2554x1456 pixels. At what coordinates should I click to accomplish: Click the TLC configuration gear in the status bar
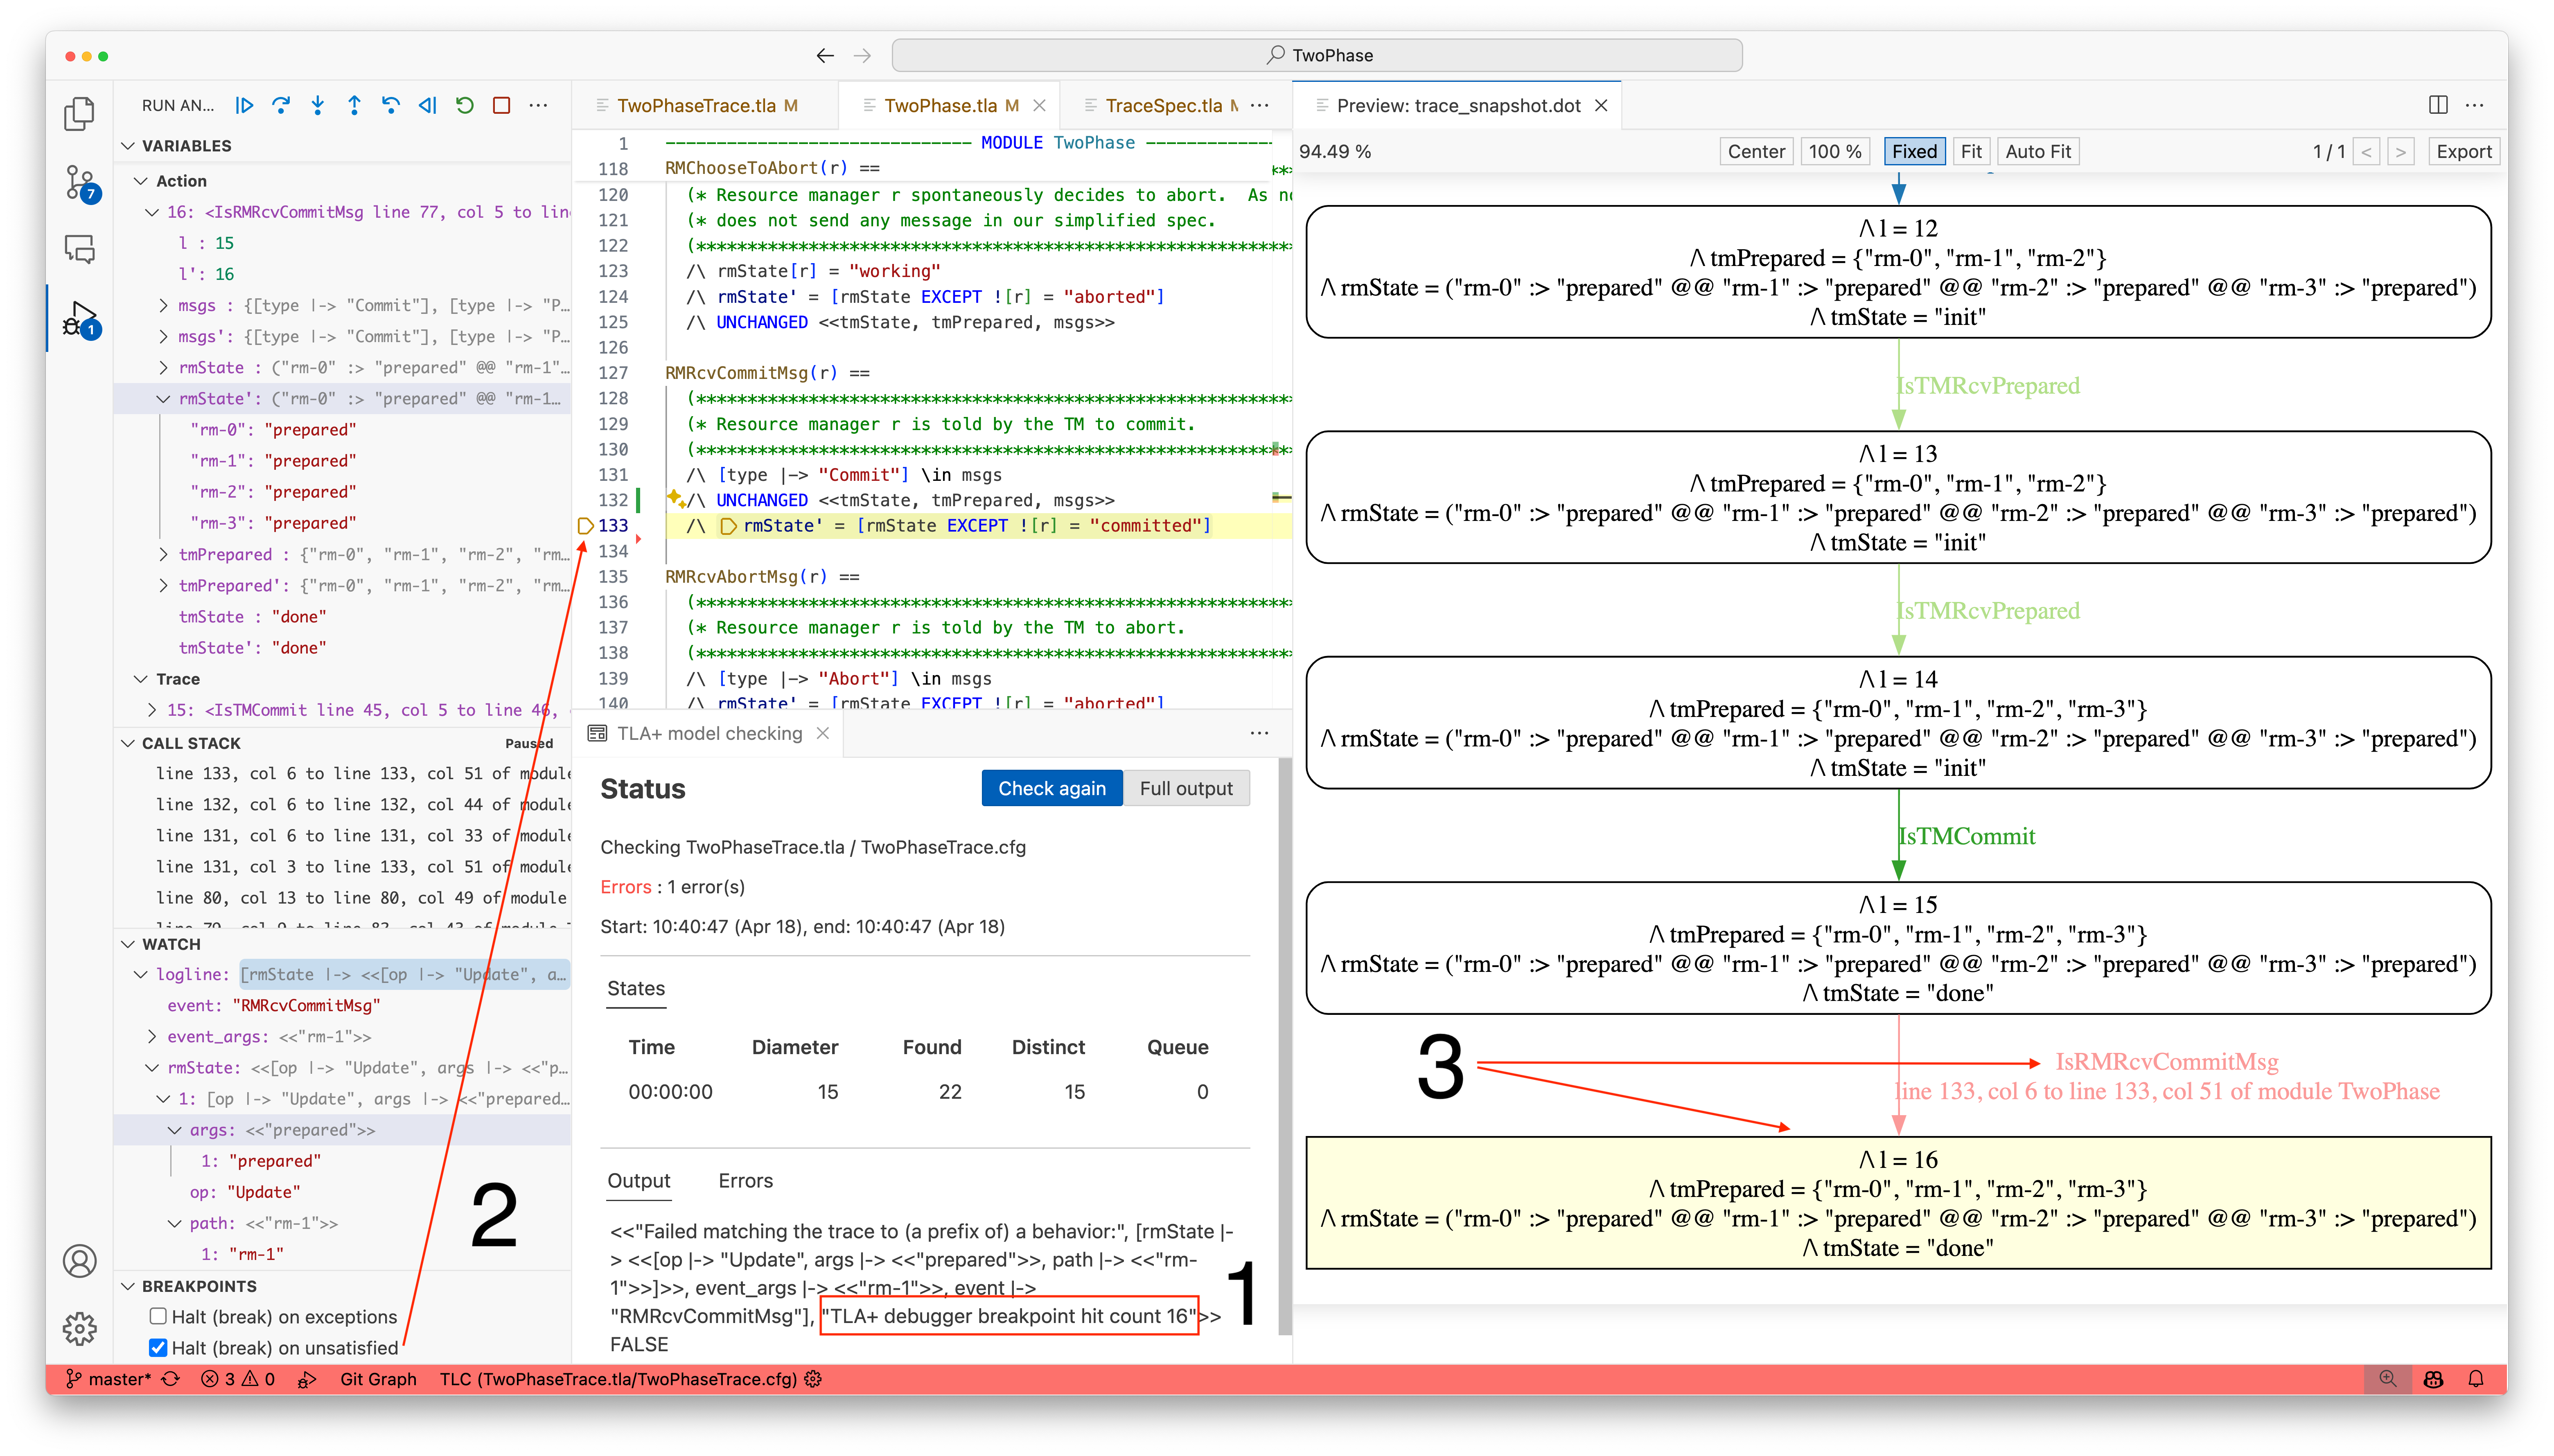coord(813,1379)
